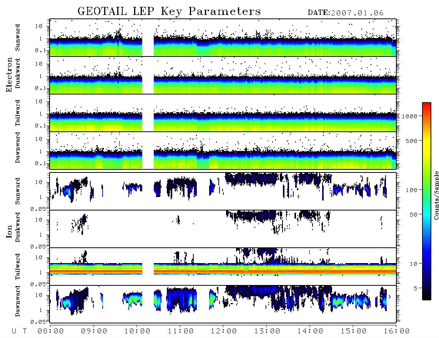The height and width of the screenshot is (338, 439).
Task: Select the "DATE:2007.01.06" text
Action: coord(346,13)
